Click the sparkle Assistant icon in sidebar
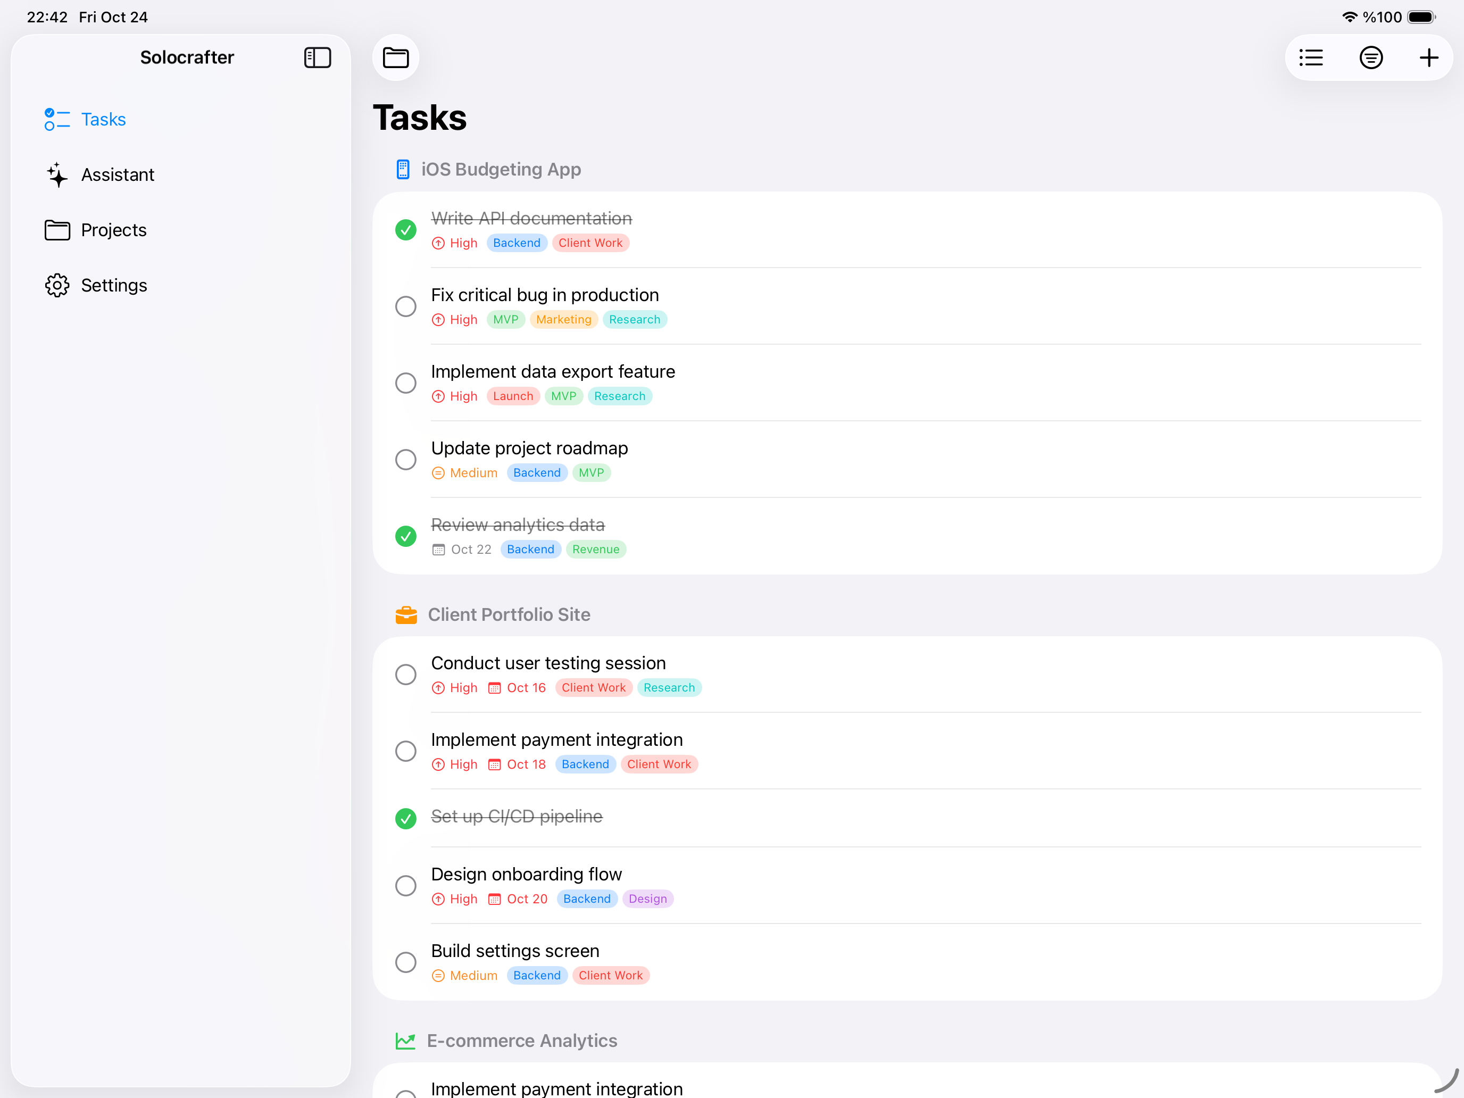 [57, 174]
